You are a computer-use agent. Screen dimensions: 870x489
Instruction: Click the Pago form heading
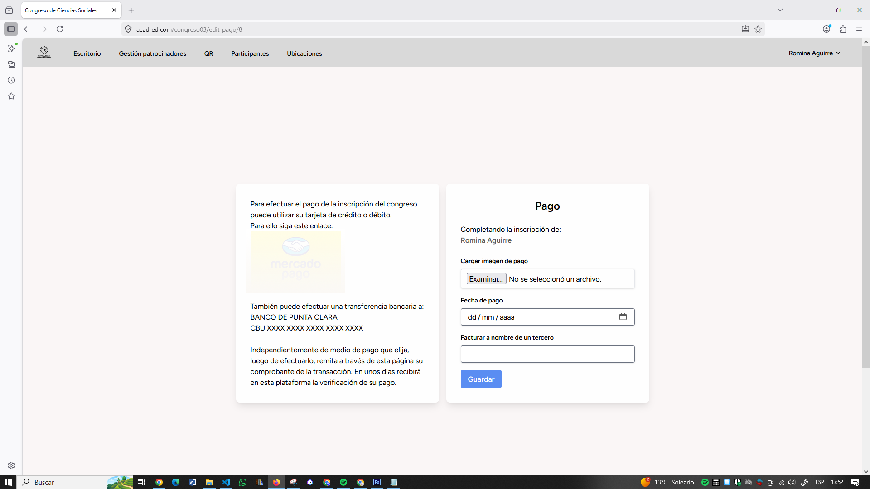click(547, 206)
